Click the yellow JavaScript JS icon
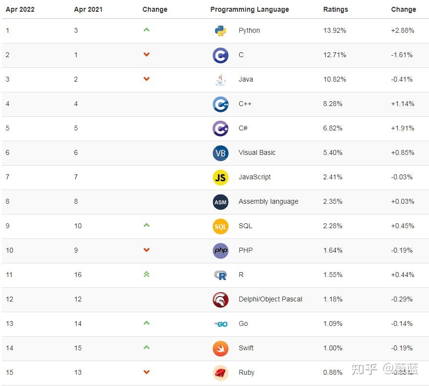429x386 pixels. (220, 177)
